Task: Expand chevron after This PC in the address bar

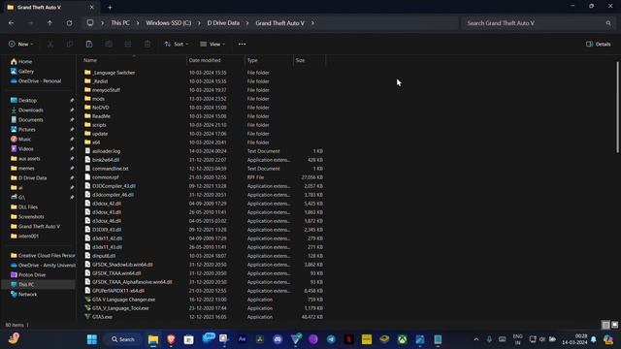Action: pyautogui.click(x=138, y=23)
